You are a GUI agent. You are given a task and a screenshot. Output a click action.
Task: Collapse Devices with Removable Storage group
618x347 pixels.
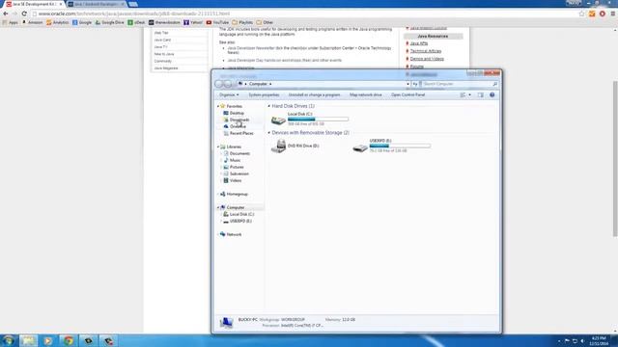pos(269,133)
